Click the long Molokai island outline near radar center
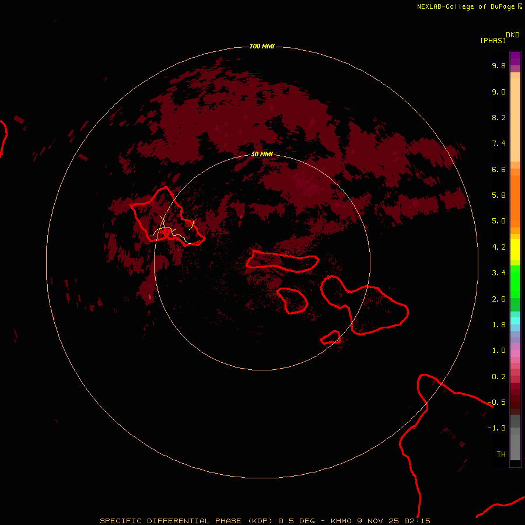The image size is (525, 525). [x=282, y=261]
